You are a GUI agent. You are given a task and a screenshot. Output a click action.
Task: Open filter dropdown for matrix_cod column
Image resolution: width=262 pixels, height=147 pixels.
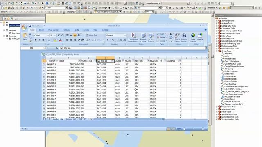click(95, 61)
